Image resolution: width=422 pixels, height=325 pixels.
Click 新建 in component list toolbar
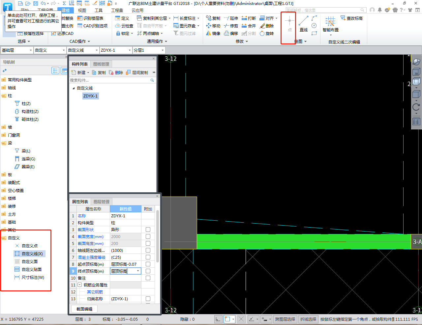click(x=80, y=72)
